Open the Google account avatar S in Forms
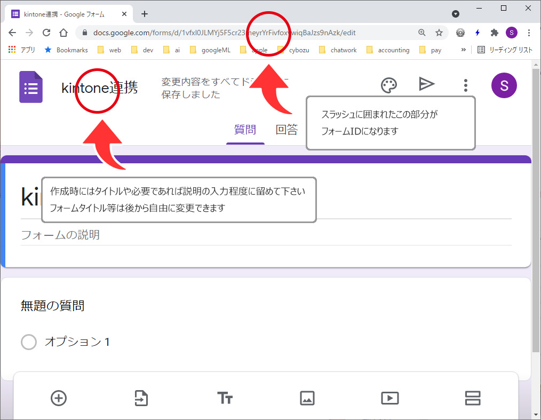The height and width of the screenshot is (420, 541). point(504,85)
